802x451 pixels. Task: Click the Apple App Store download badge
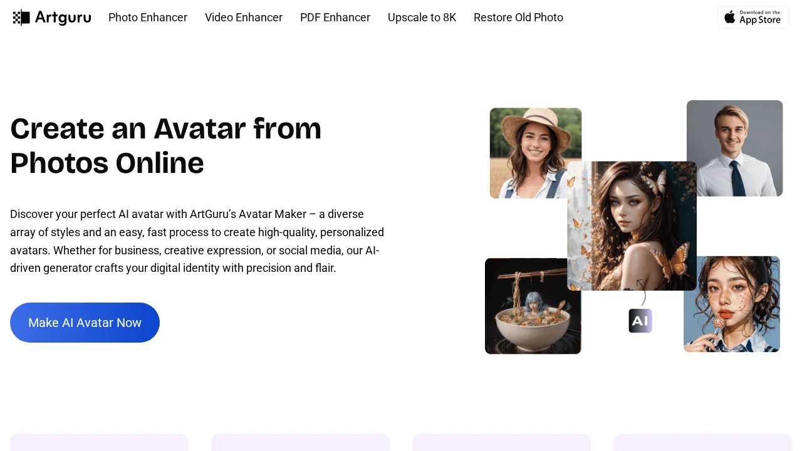click(753, 18)
